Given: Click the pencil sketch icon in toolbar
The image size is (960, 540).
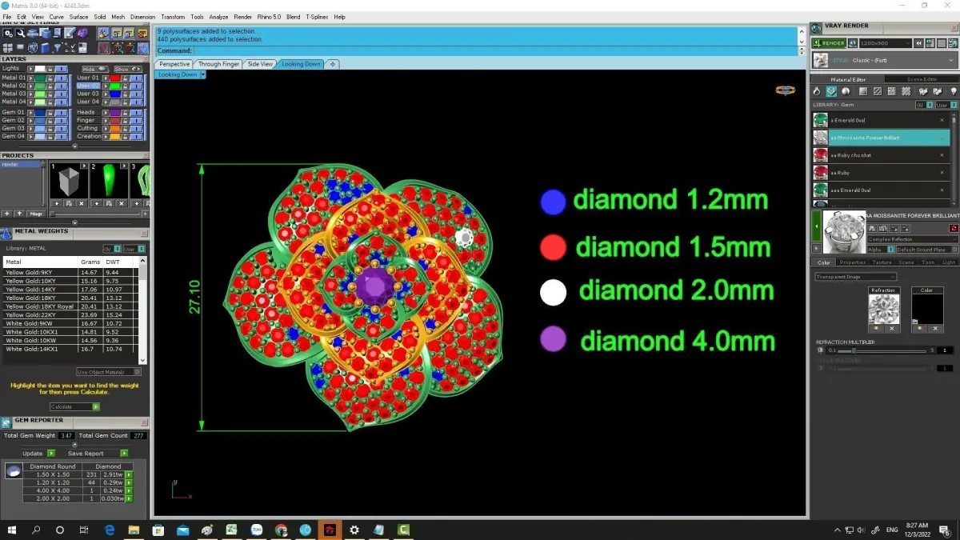Looking at the screenshot, I should 70,33.
